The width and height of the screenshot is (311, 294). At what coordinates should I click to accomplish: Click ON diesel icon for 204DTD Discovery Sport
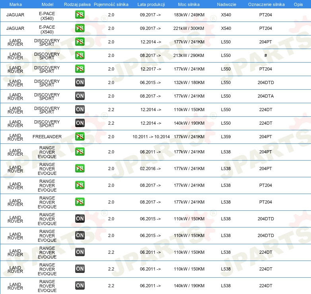pyautogui.click(x=80, y=82)
